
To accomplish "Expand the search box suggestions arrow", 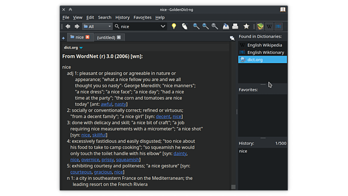I will [x=163, y=26].
